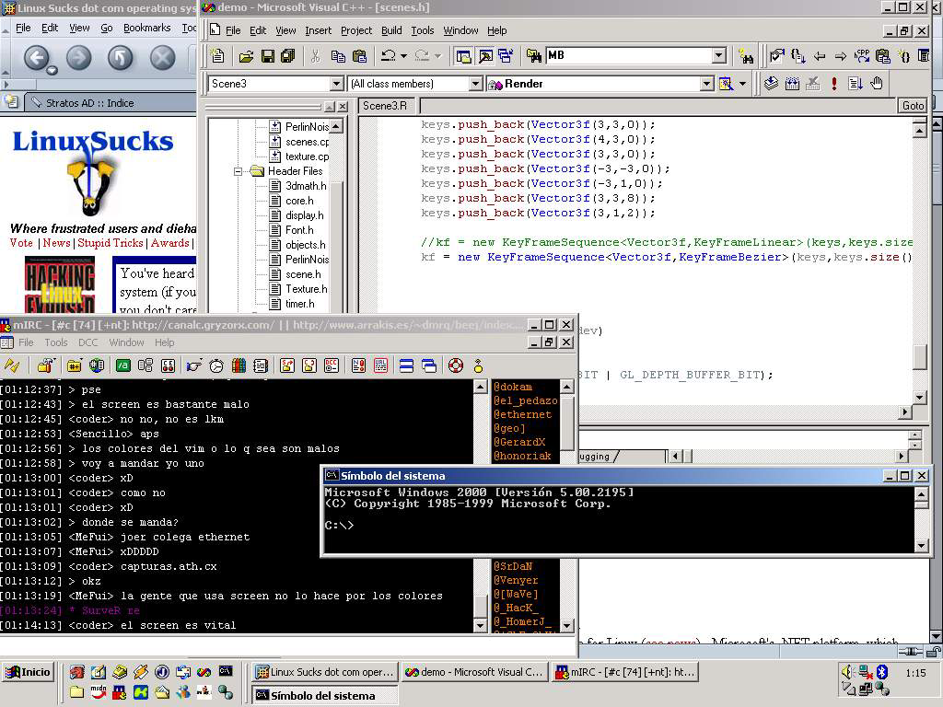Toggle the Output window icon
Viewport: 943px width, 707px height.
(x=485, y=56)
